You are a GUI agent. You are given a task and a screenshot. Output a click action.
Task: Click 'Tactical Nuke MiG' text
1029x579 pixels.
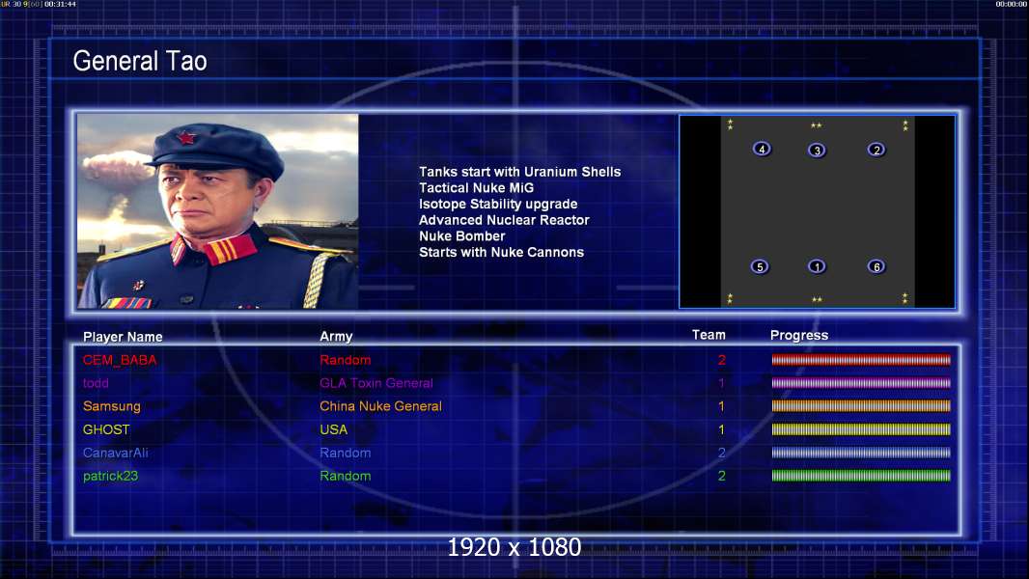tap(477, 188)
